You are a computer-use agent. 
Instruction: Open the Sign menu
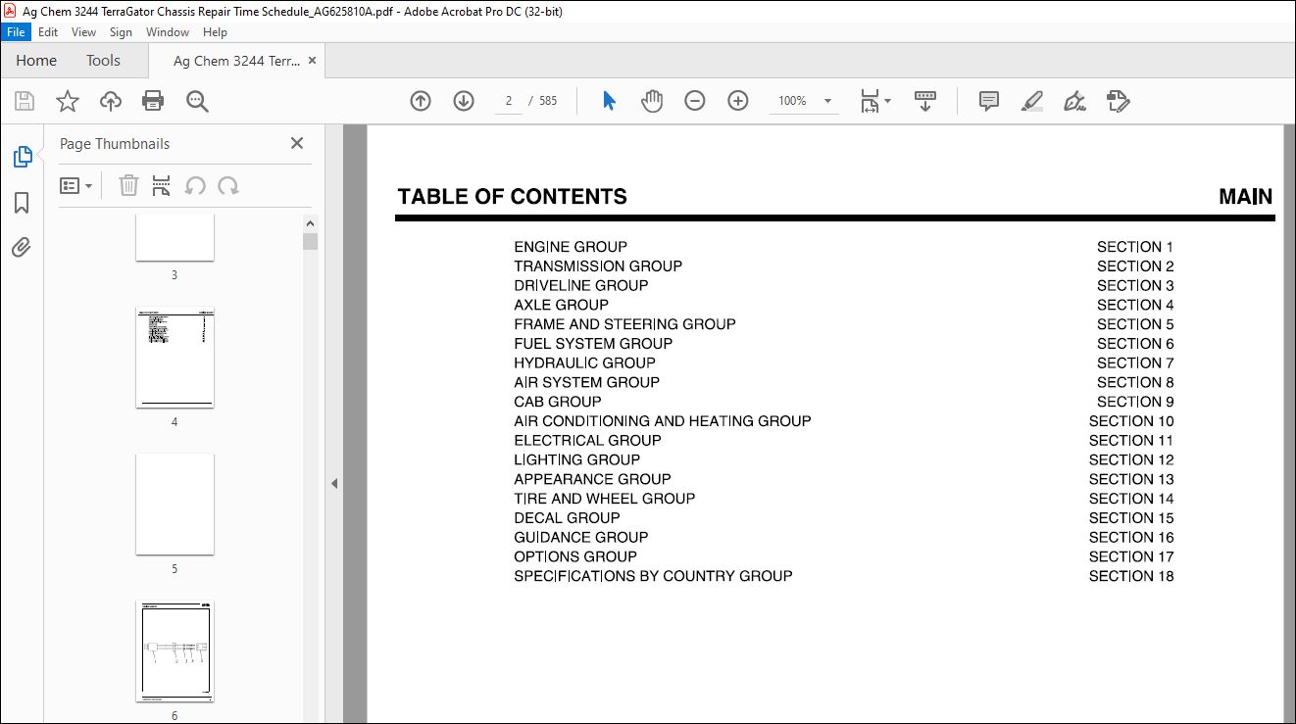coord(121,32)
